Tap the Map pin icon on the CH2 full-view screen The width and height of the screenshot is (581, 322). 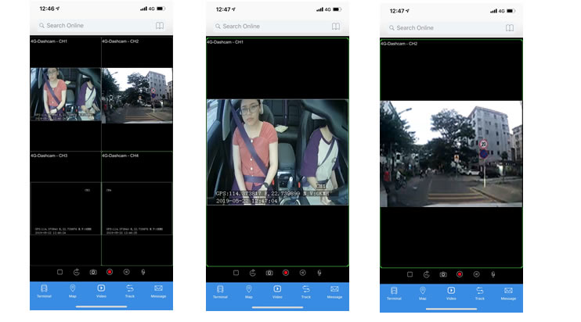point(422,291)
